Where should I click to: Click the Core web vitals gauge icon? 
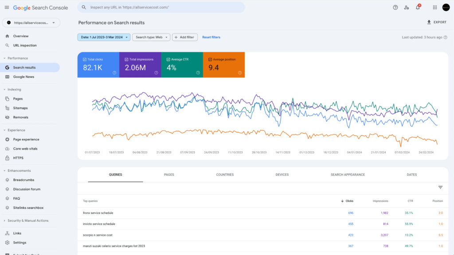coord(7,149)
